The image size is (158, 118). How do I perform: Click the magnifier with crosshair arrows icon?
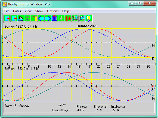pos(82,18)
